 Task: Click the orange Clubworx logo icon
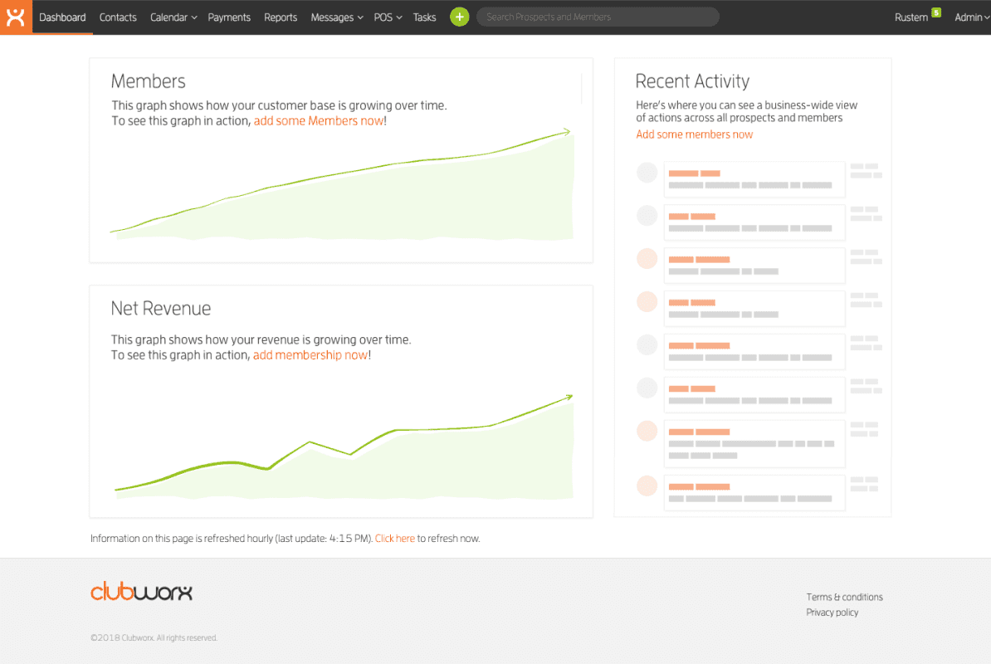[x=16, y=17]
